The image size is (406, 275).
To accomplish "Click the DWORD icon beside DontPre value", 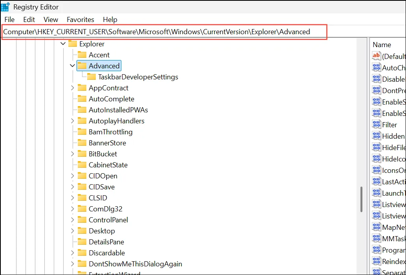I will [x=376, y=90].
